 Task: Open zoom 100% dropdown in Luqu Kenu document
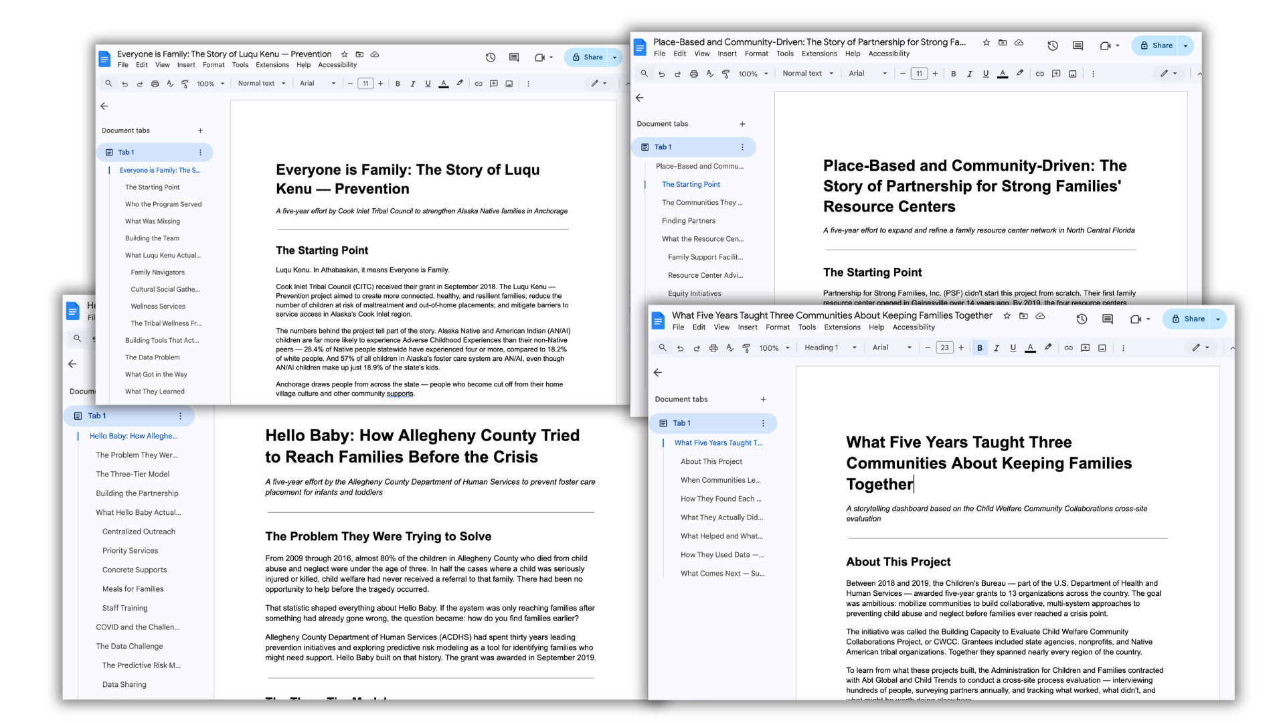point(210,84)
